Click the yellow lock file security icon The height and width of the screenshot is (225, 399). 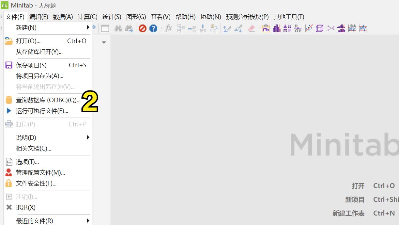(x=9, y=183)
